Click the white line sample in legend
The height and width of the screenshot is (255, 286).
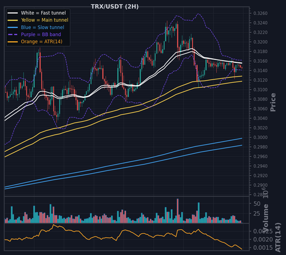pyautogui.click(x=13, y=13)
